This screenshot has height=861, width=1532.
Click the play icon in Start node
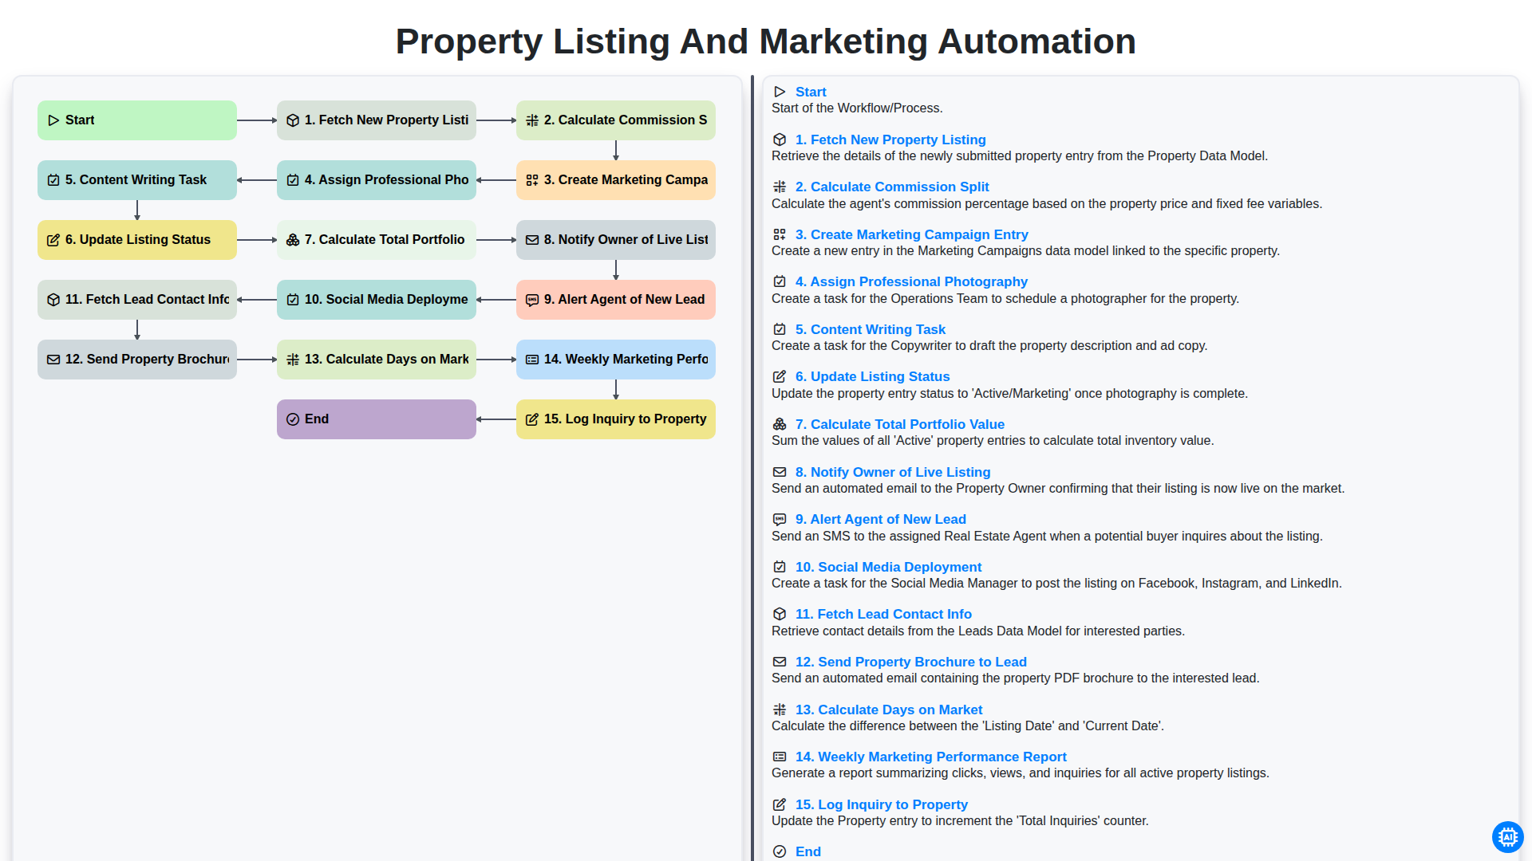pos(53,120)
